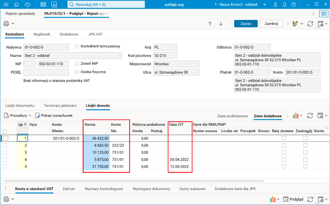Viewport: 330px width, 205px height.
Task: Open the Miejscowość dropdown
Action: tap(197, 64)
